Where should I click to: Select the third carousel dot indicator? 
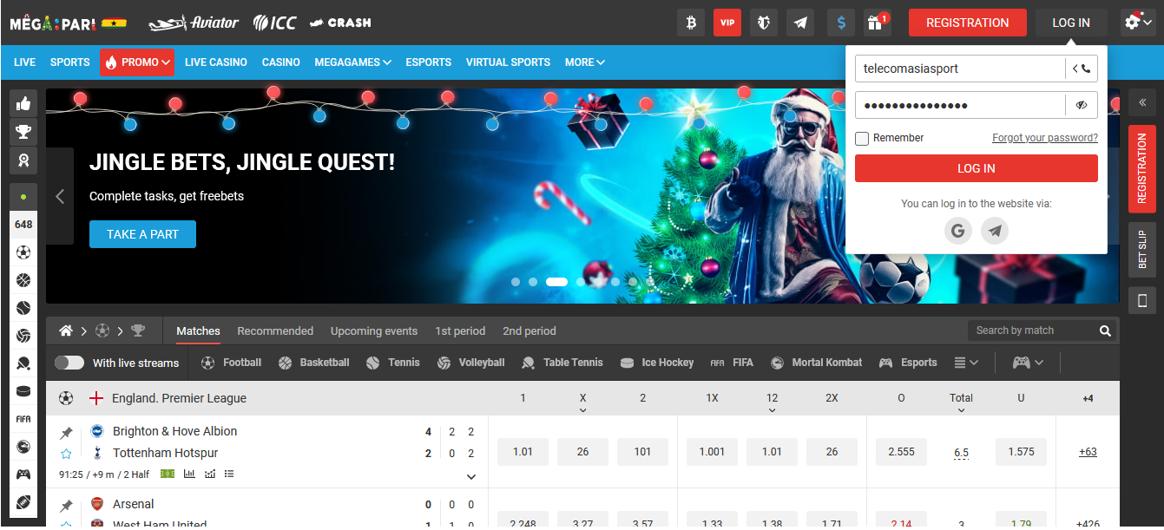tap(556, 282)
